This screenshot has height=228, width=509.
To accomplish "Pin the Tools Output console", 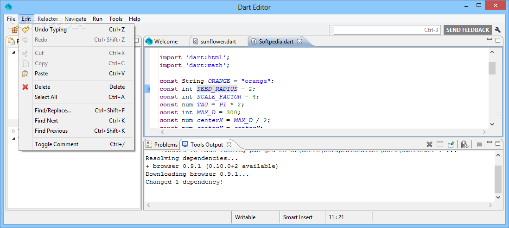I will pos(451,144).
